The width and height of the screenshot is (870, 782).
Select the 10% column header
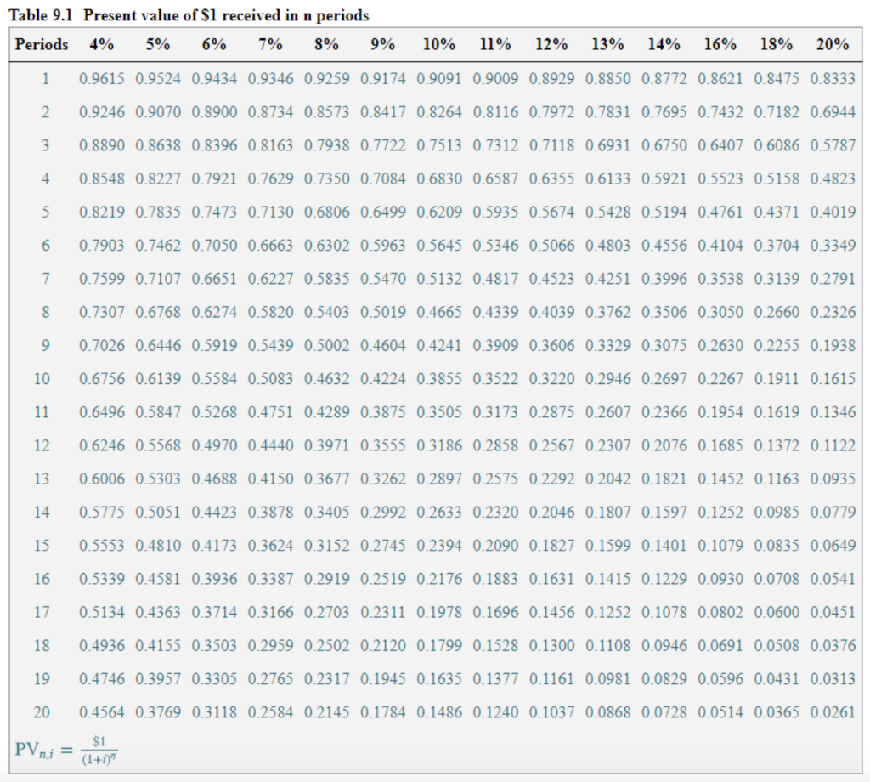[x=439, y=44]
